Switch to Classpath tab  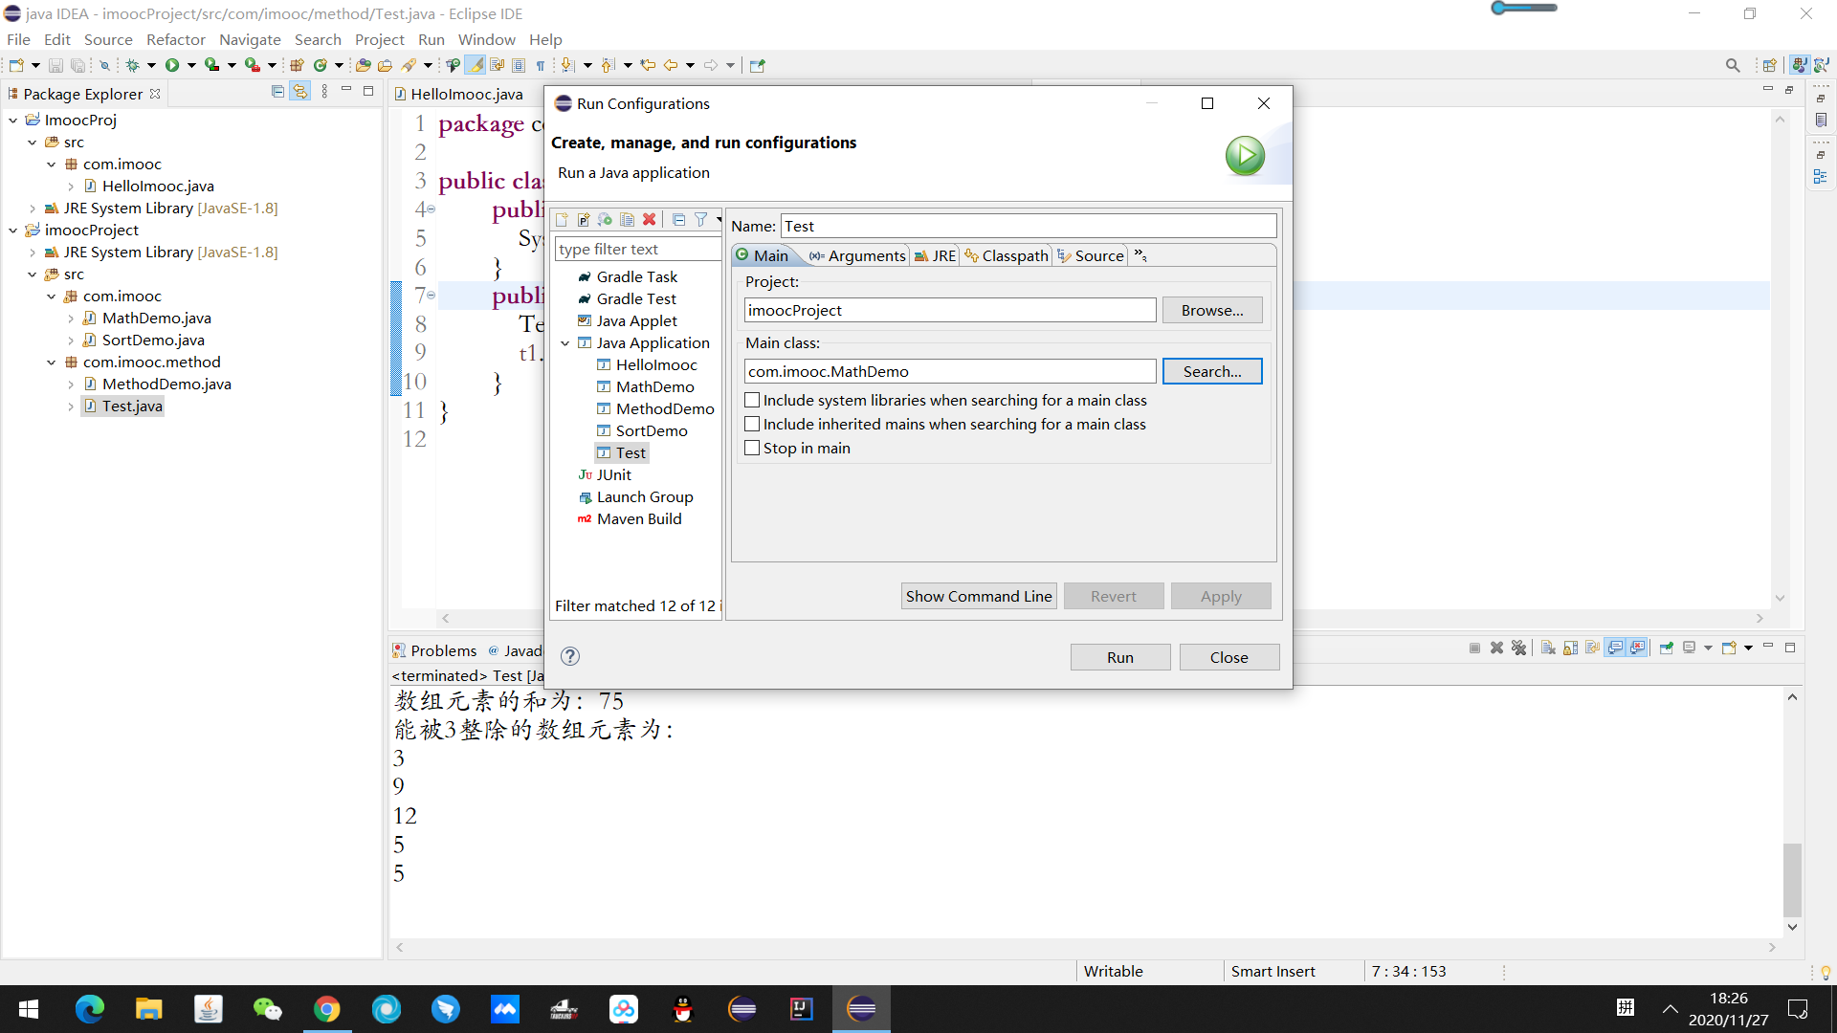(x=1007, y=255)
